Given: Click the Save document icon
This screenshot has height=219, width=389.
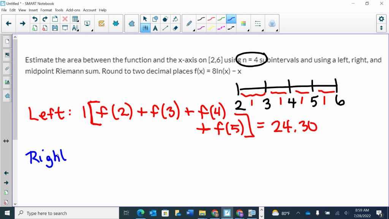Looking at the screenshot, I should 55,28.
